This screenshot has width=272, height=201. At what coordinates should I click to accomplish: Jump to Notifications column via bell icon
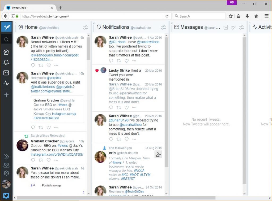(x=6, y=63)
